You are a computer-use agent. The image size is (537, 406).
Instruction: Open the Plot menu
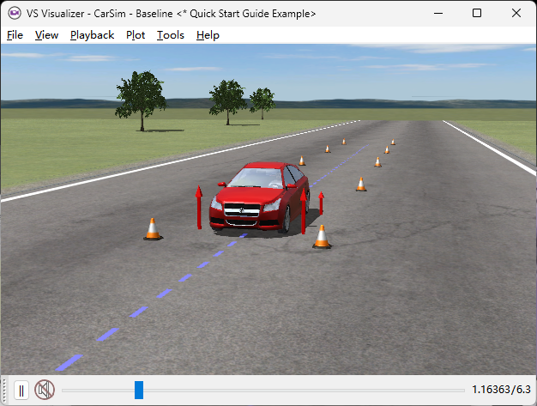pyautogui.click(x=136, y=35)
